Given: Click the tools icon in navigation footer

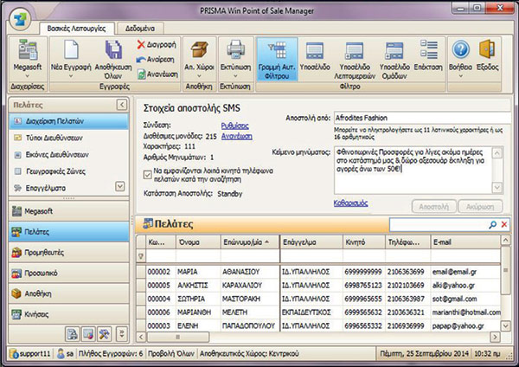Looking at the screenshot, I should tap(105, 334).
